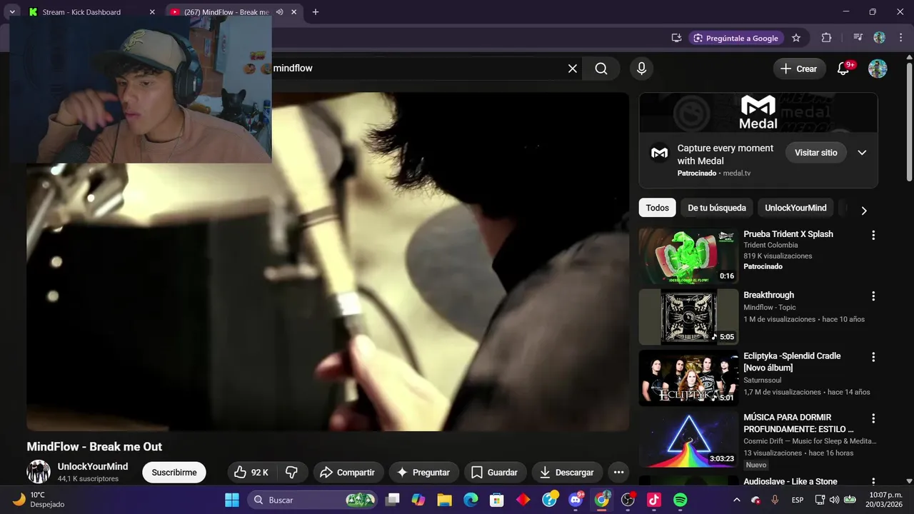Open Chrome profile avatar in toolbar
The width and height of the screenshot is (914, 514).
point(879,38)
